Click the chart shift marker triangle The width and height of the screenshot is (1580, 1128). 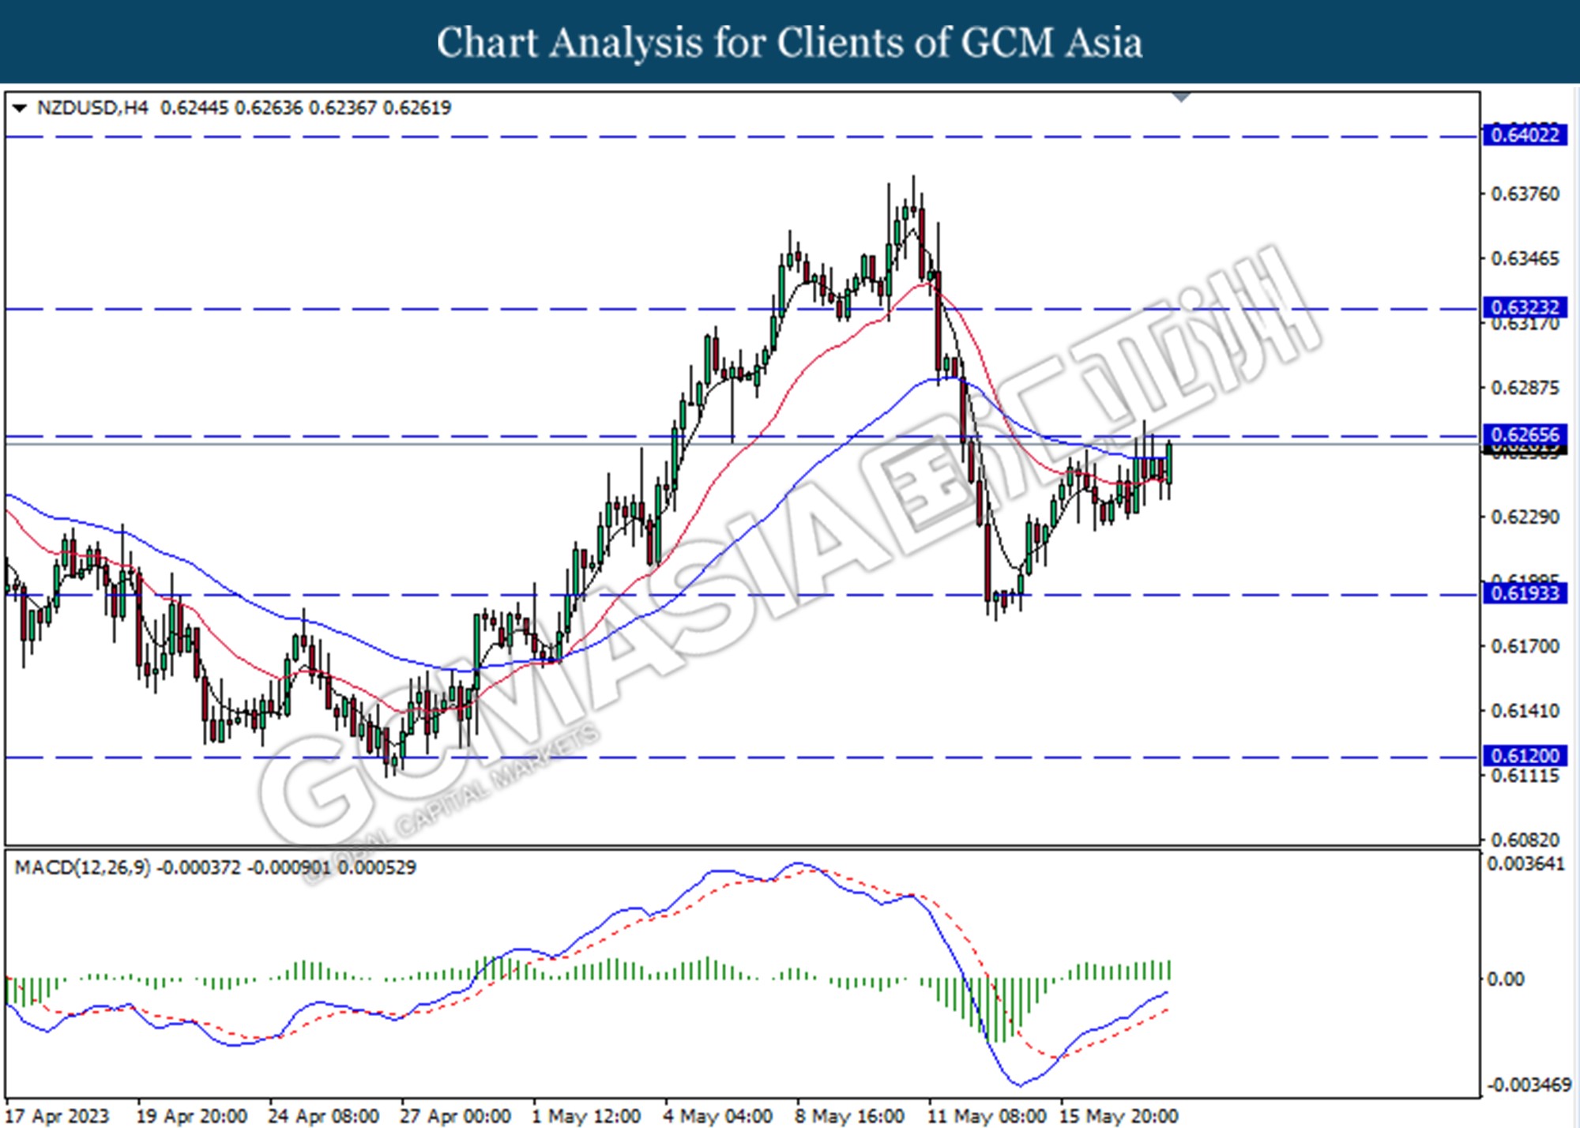(1181, 97)
